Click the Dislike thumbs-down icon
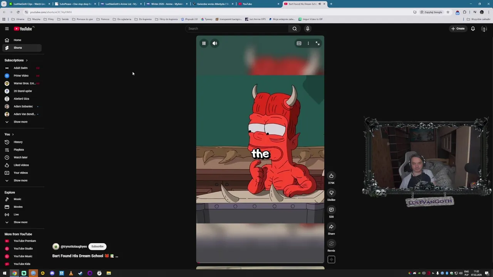The height and width of the screenshot is (277, 493). tap(331, 193)
